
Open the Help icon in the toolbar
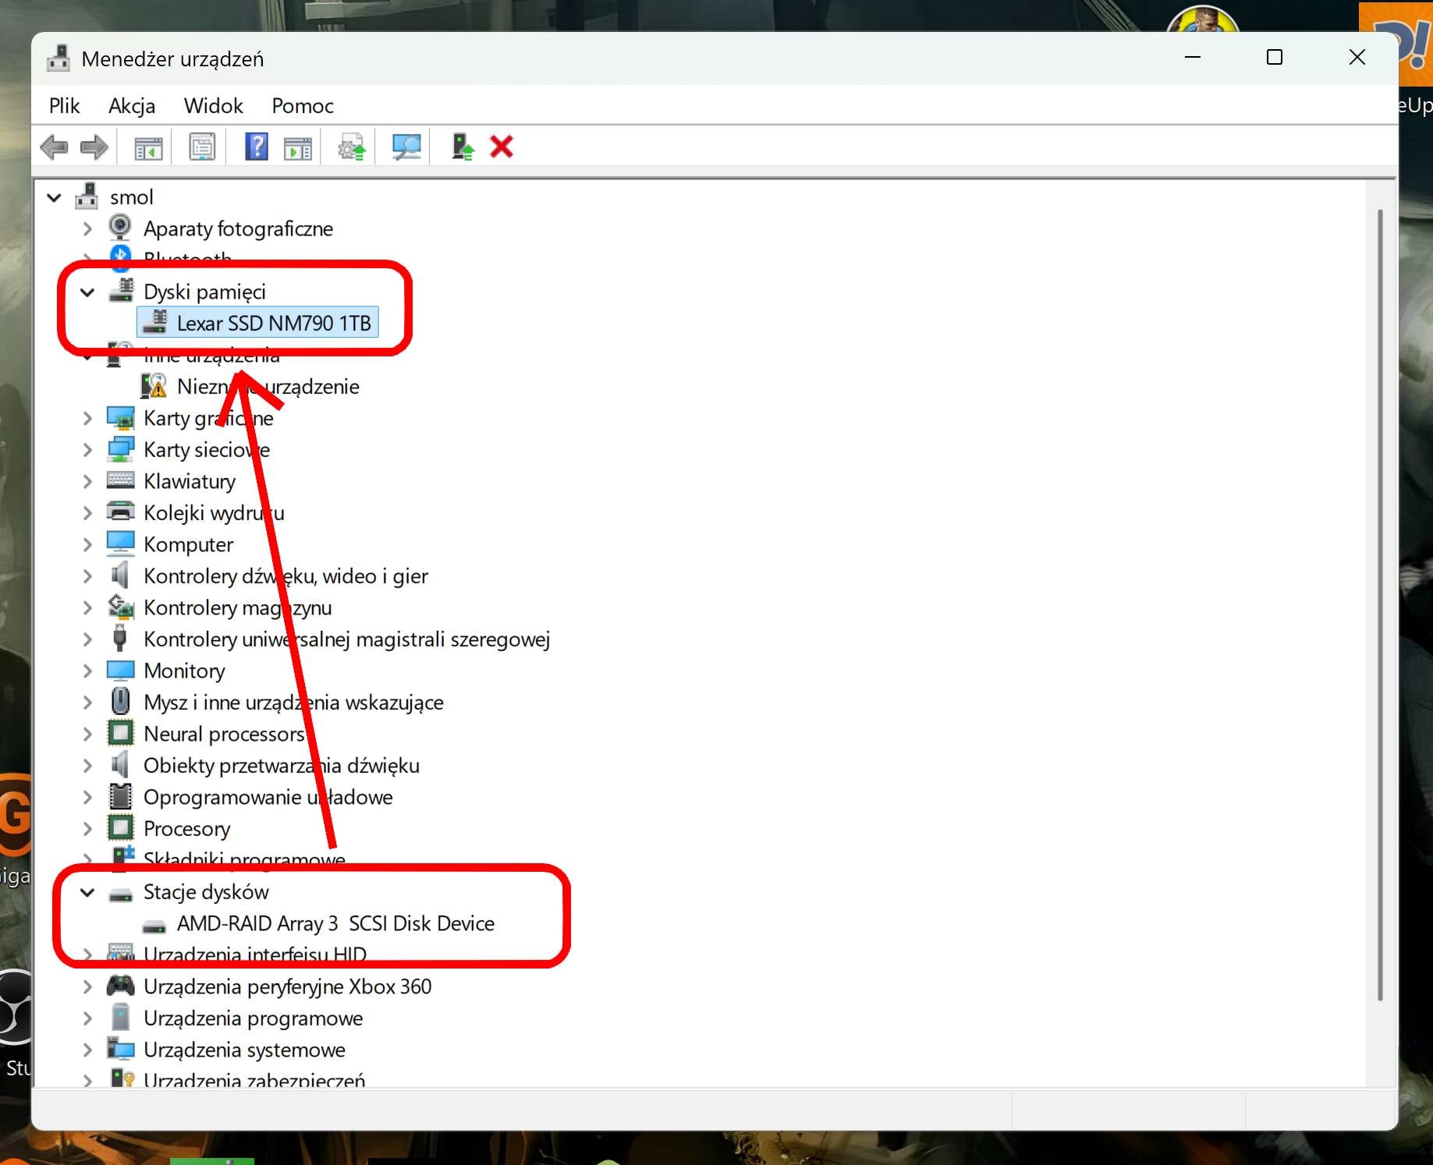click(256, 147)
